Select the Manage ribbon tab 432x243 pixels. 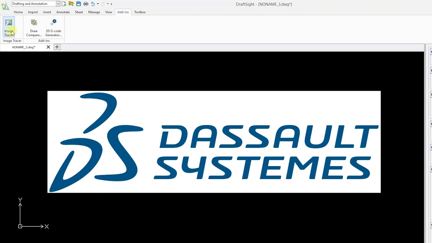94,12
